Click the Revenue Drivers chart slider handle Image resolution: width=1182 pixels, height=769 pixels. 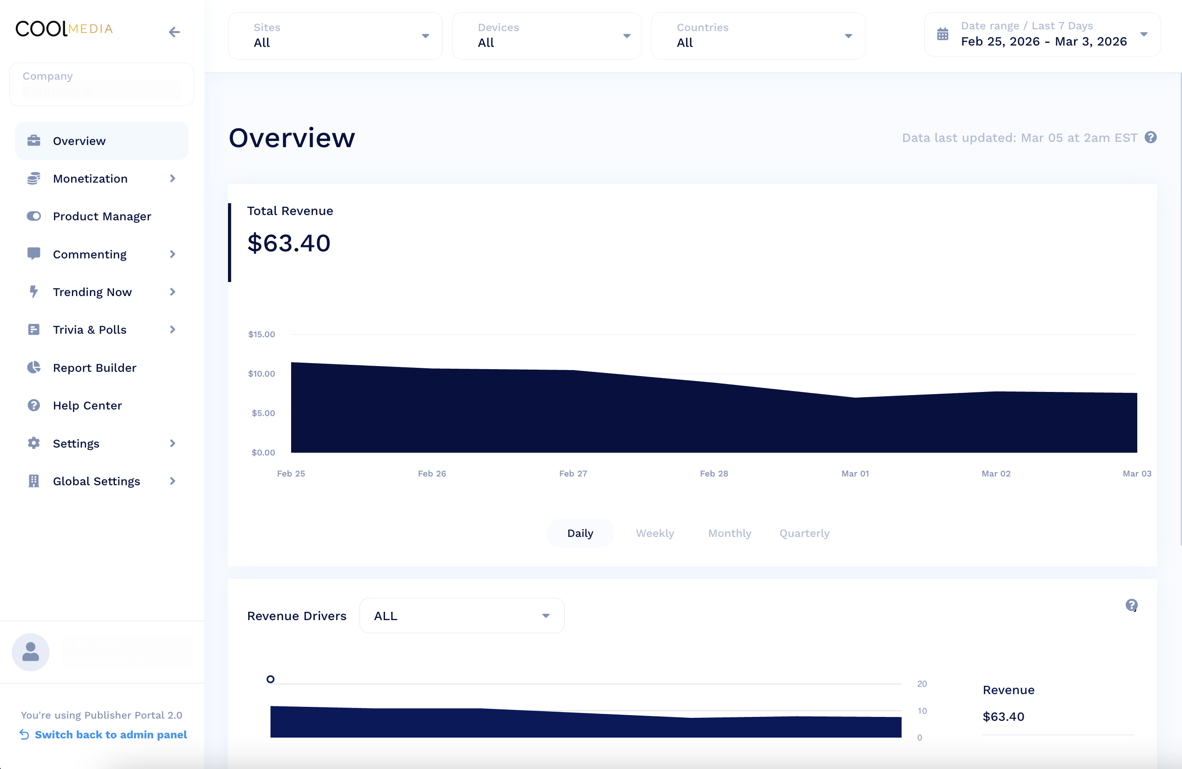tap(270, 679)
